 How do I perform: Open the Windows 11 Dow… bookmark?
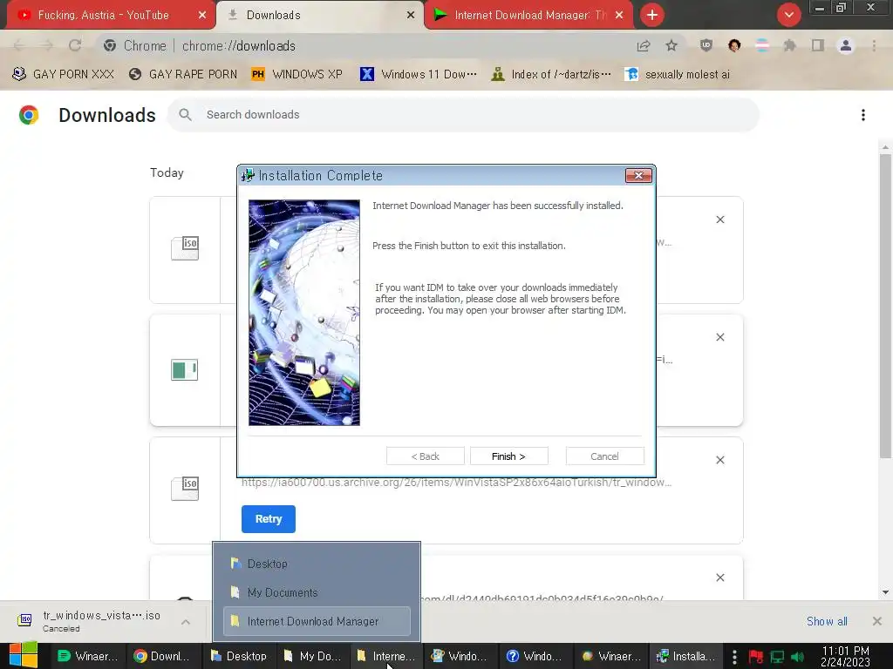[418, 74]
